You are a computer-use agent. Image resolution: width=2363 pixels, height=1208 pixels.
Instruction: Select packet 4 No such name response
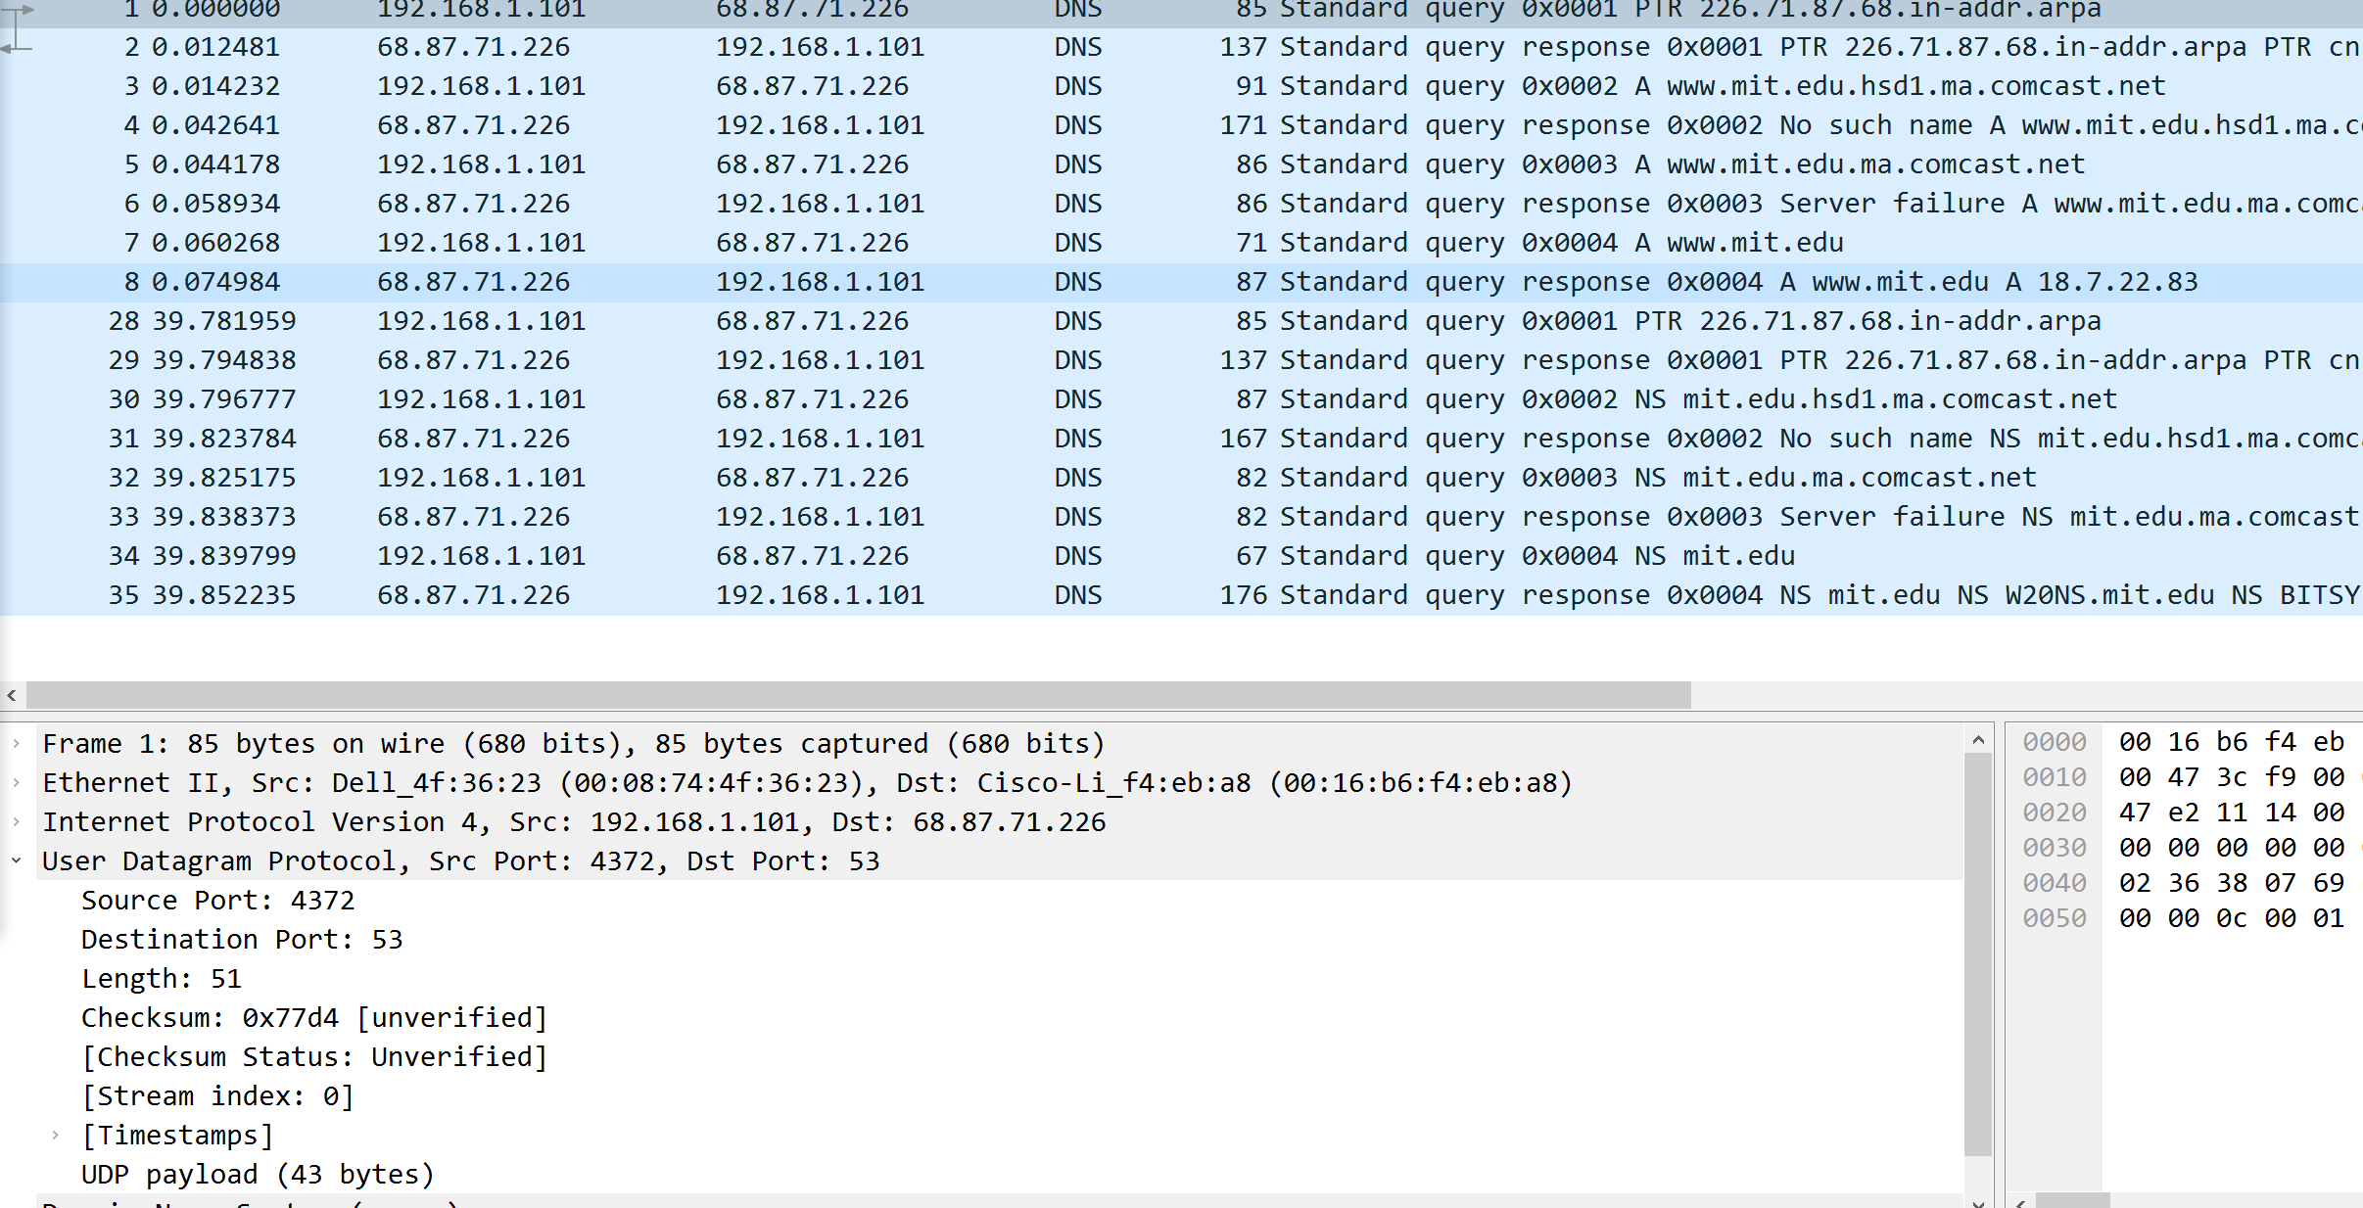1181,125
